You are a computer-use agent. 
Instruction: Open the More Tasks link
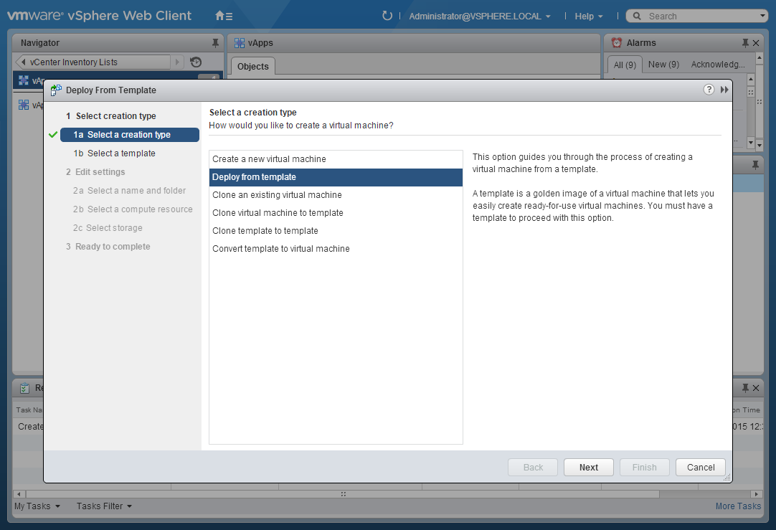(x=738, y=506)
